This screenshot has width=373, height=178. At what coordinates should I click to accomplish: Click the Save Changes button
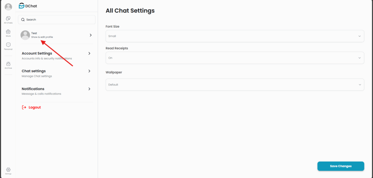click(341, 166)
